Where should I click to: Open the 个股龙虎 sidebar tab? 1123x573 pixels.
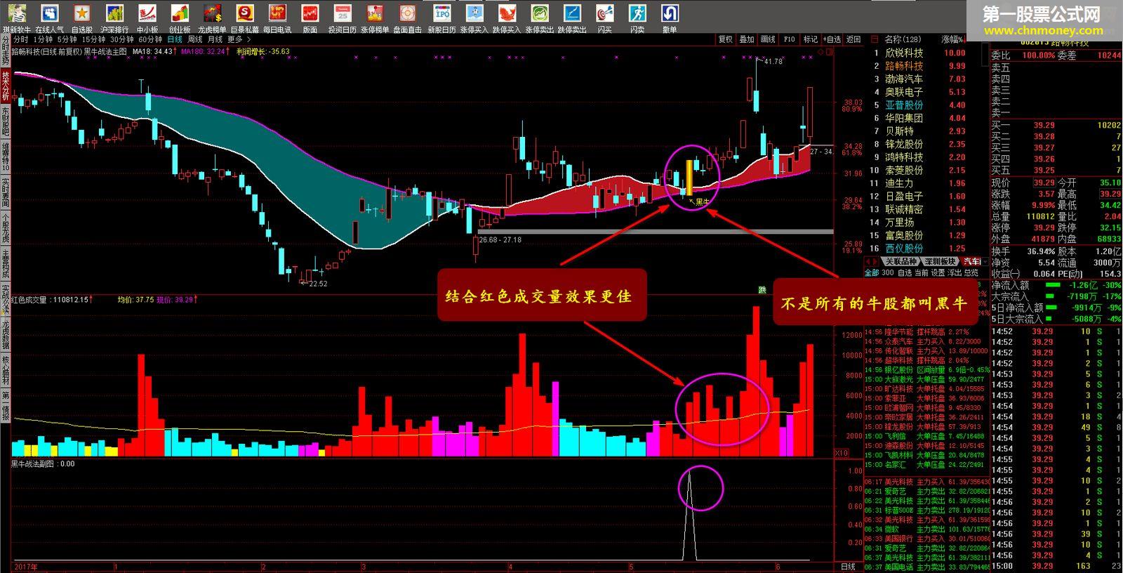(6, 229)
